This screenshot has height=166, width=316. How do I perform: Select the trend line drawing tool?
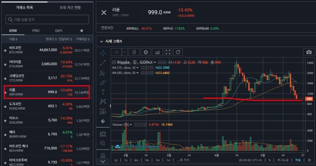click(x=103, y=63)
